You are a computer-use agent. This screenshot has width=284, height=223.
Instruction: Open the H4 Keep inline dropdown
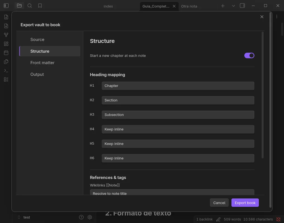[178, 129]
